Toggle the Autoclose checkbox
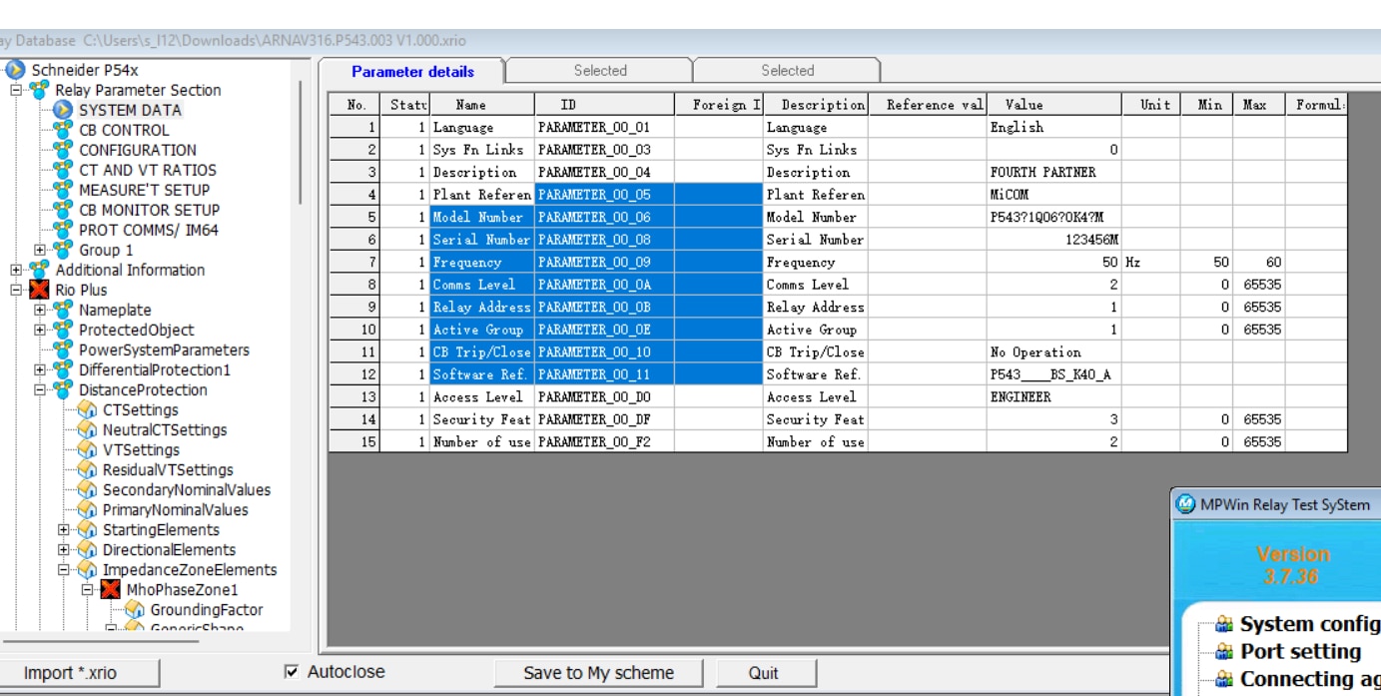 tap(292, 672)
